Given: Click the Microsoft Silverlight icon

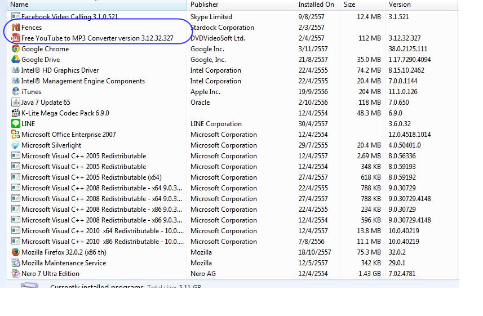Looking at the screenshot, I should [16, 145].
